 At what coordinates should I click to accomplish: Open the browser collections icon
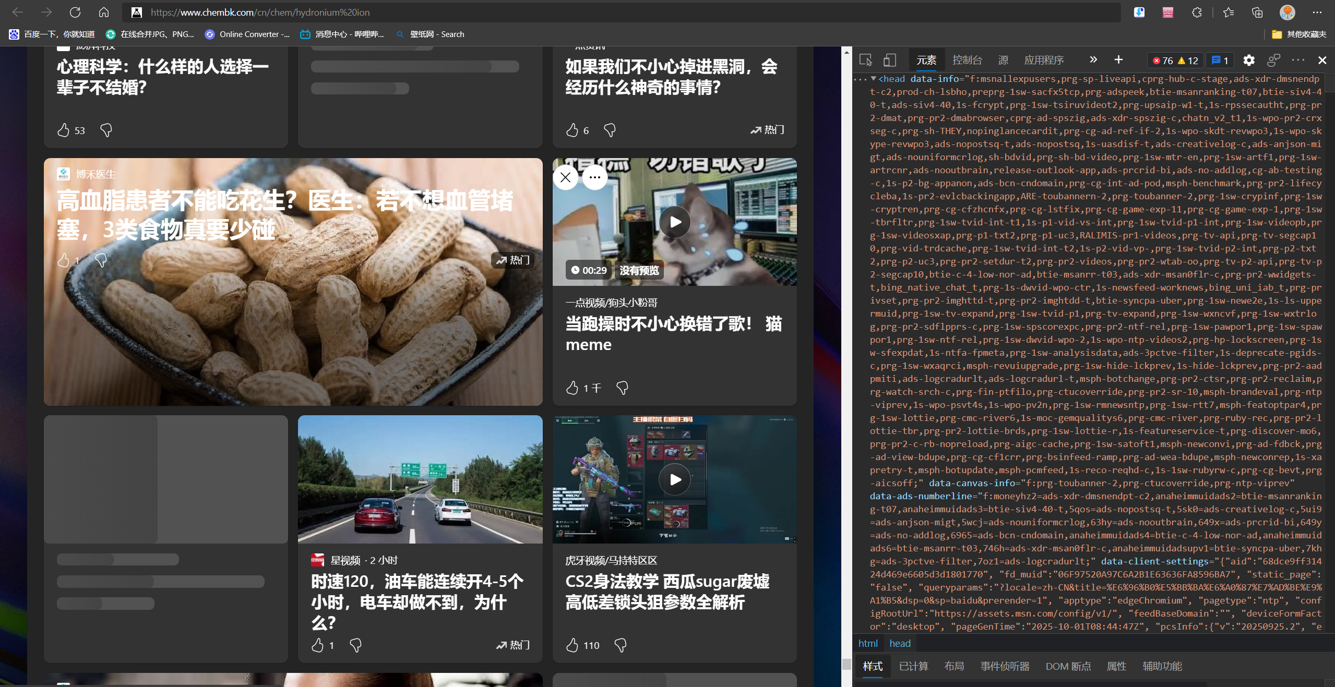click(x=1257, y=12)
